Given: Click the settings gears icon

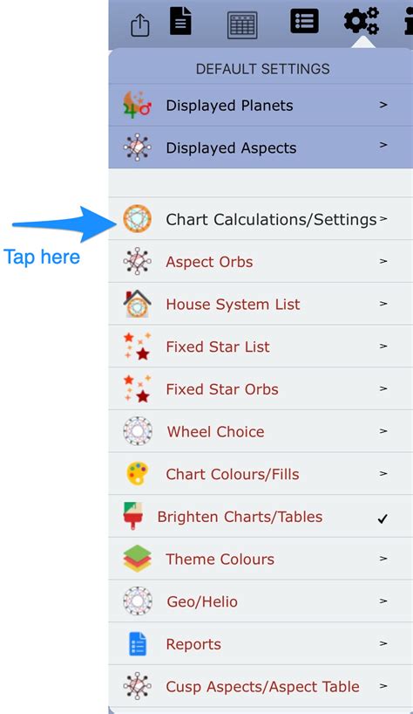Looking at the screenshot, I should (362, 20).
